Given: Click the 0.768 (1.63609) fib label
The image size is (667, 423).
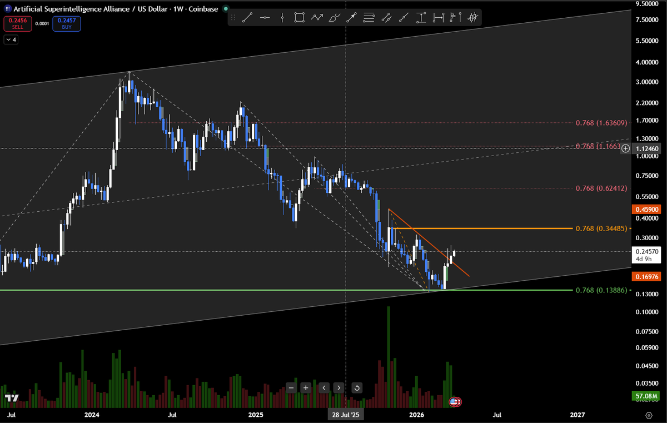Looking at the screenshot, I should 601,122.
